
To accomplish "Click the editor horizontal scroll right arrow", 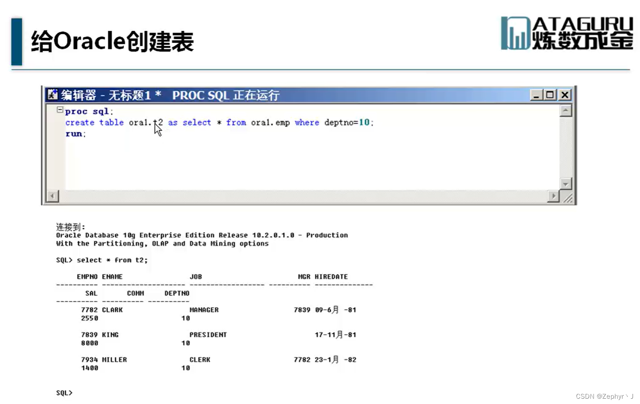I will pos(553,196).
